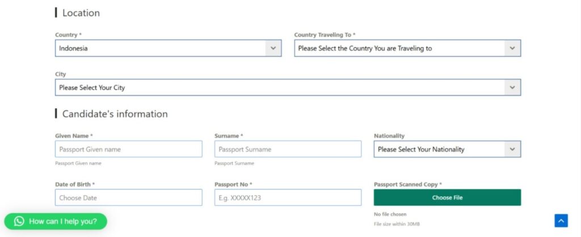Click the City dropdown chevron arrow
This screenshot has width=581, height=237.
point(512,88)
